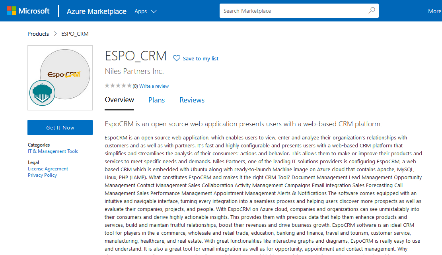Viewport: 442px width, 255px height.
Task: Click the magnifying glass search icon
Action: tap(372, 11)
